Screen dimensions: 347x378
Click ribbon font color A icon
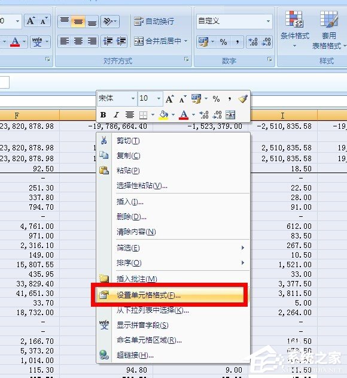[x=15, y=42]
